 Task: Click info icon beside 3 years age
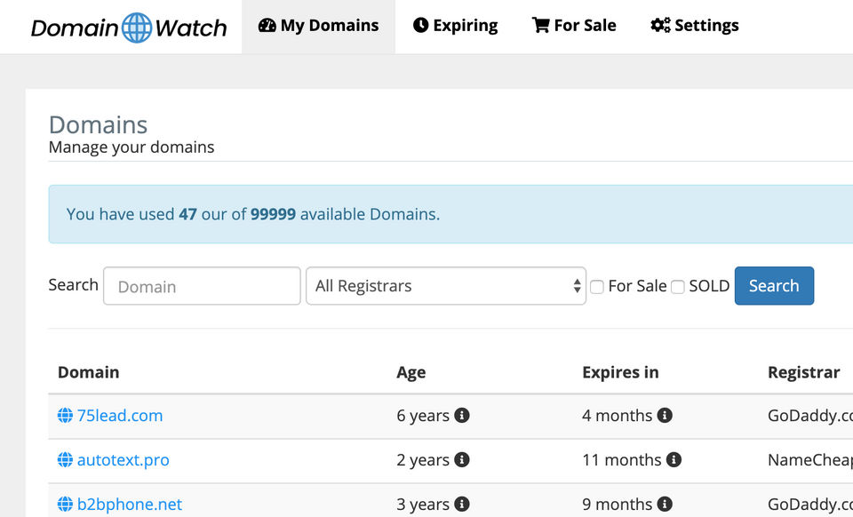click(x=462, y=504)
